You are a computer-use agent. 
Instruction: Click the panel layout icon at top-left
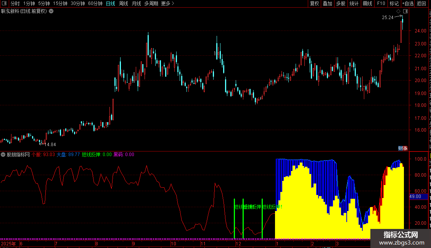(4, 3)
